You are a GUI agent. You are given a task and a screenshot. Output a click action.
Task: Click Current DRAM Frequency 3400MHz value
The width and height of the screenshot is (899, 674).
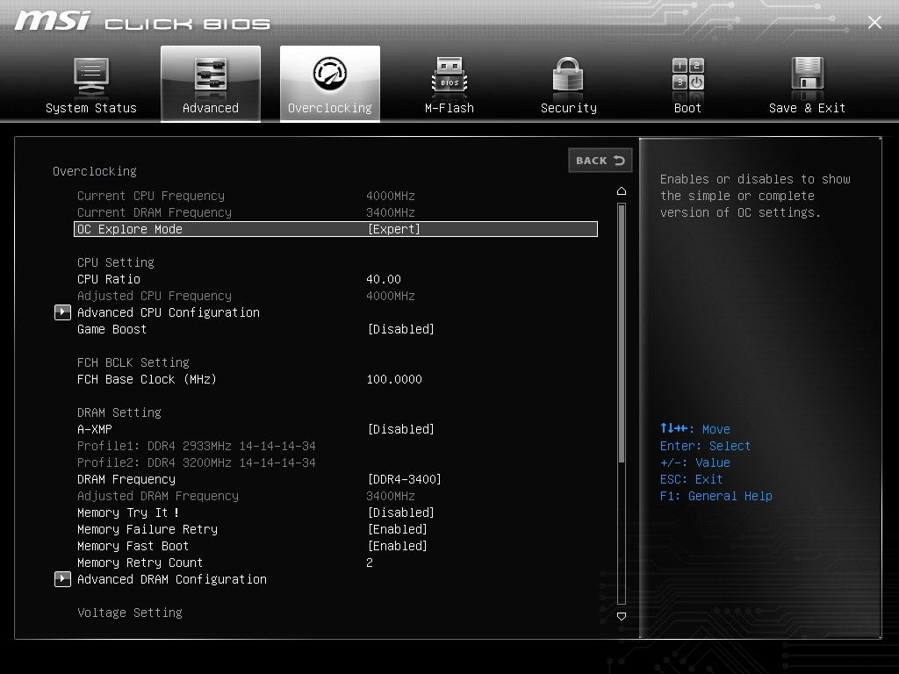tap(391, 212)
